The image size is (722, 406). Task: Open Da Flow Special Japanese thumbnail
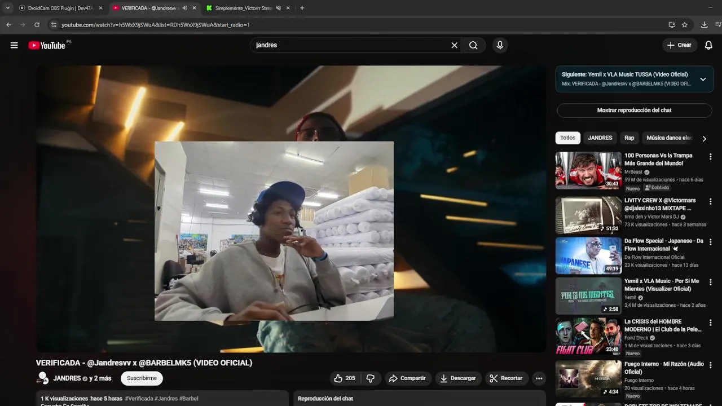click(588, 255)
